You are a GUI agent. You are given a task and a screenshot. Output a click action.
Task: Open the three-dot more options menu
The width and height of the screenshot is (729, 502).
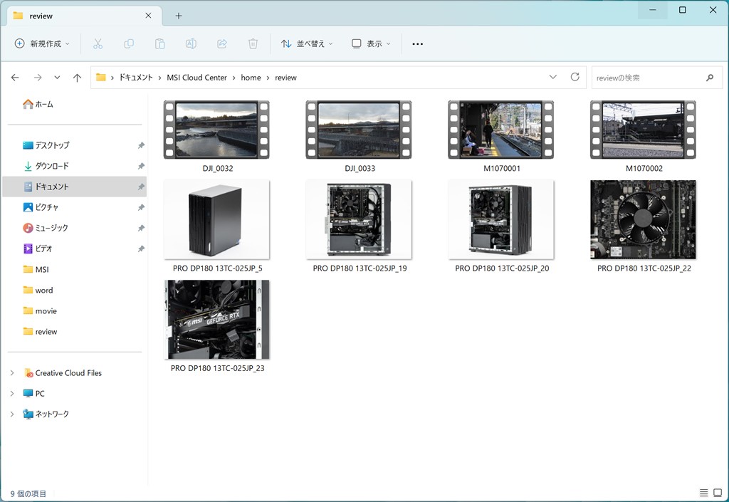[418, 43]
